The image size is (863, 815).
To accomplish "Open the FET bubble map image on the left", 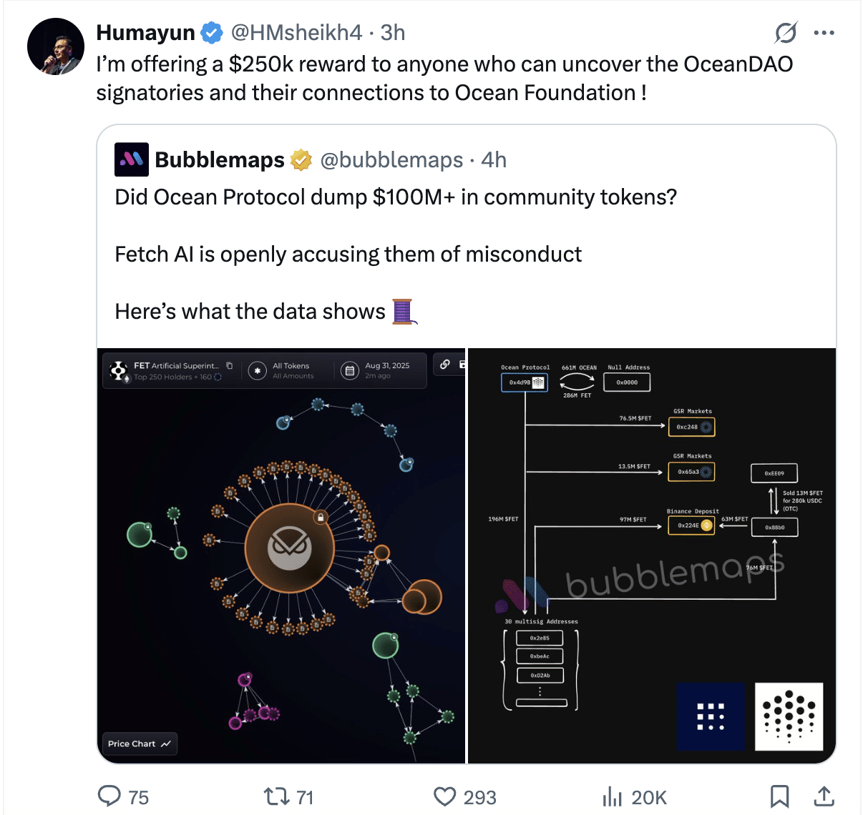I will (281, 572).
